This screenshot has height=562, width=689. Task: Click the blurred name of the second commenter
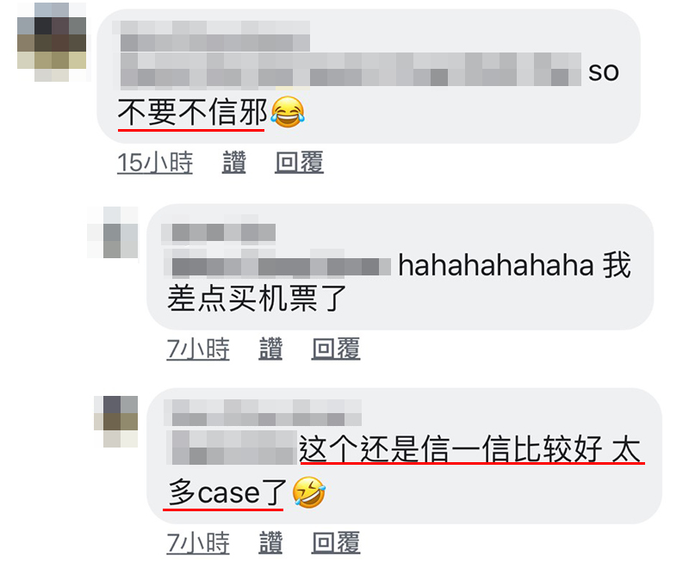pyautogui.click(x=219, y=232)
